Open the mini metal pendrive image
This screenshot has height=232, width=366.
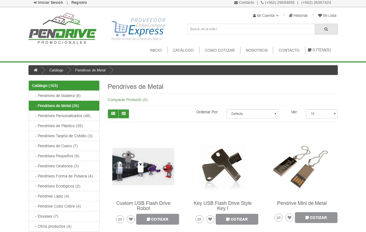pyautogui.click(x=302, y=166)
